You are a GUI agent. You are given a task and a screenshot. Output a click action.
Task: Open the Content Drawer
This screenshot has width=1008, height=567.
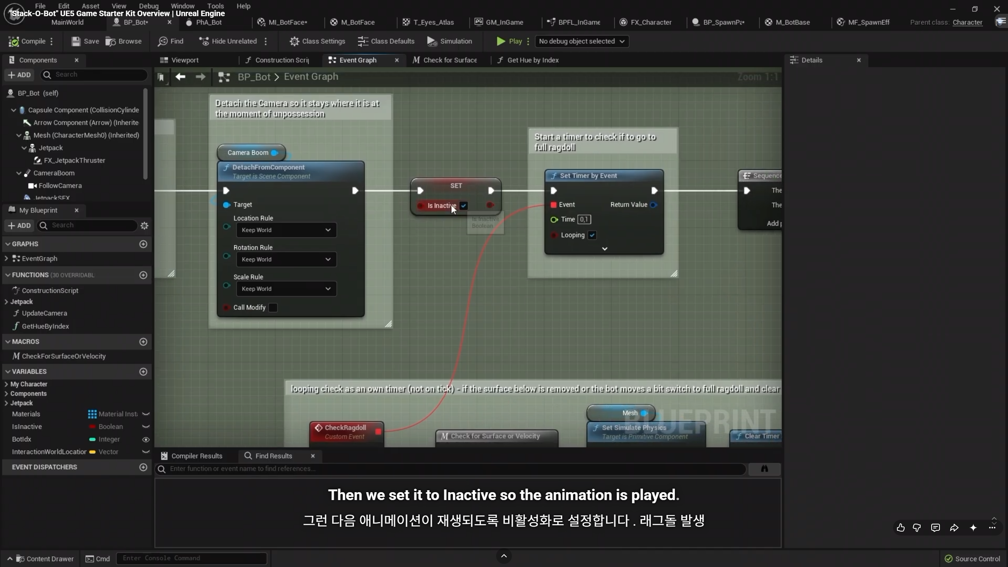tap(45, 559)
